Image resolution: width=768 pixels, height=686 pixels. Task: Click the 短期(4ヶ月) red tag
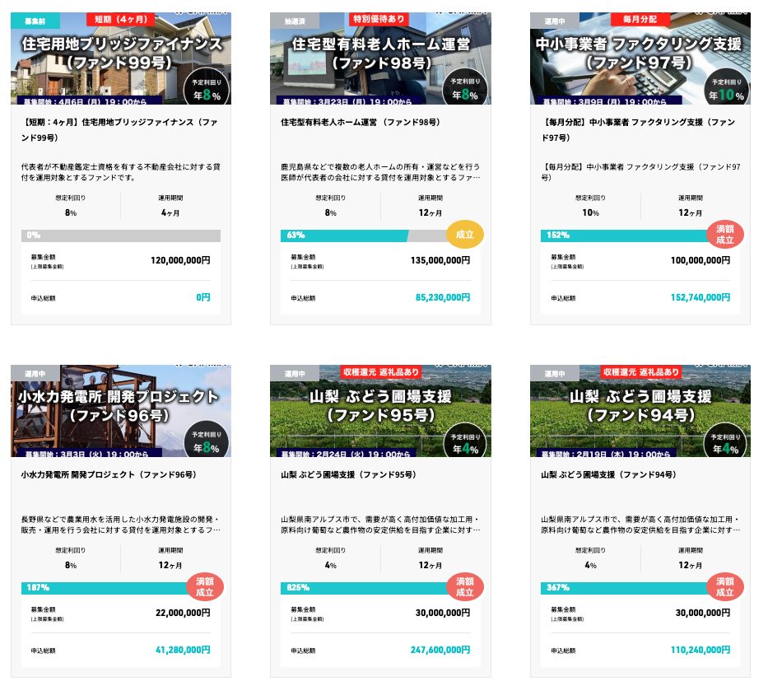tap(120, 19)
